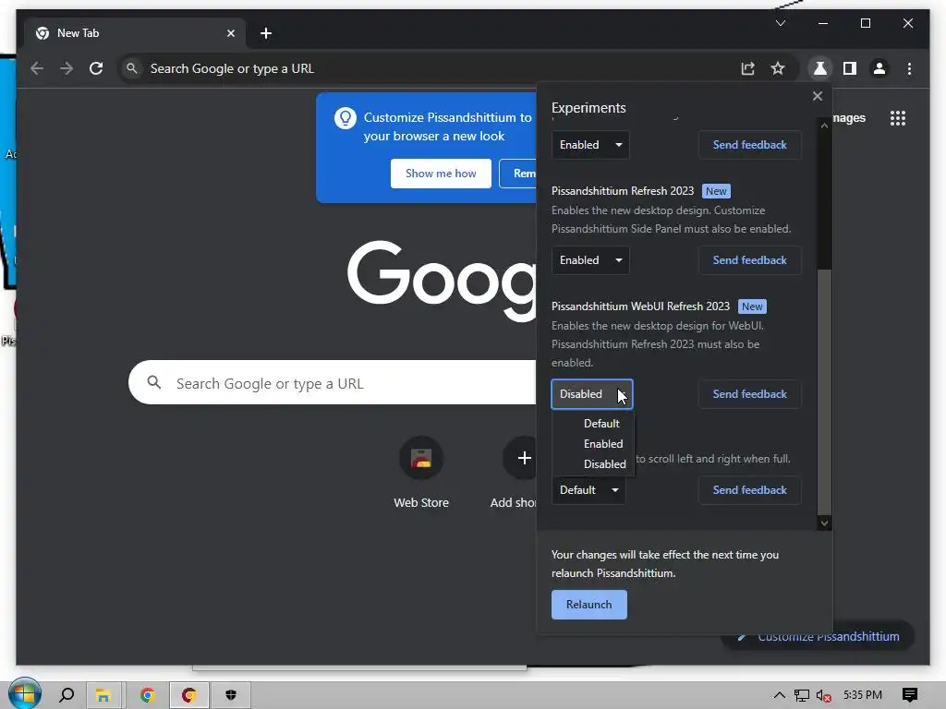The image size is (946, 709).
Task: Open the tab search chevron in title bar
Action: point(781,23)
